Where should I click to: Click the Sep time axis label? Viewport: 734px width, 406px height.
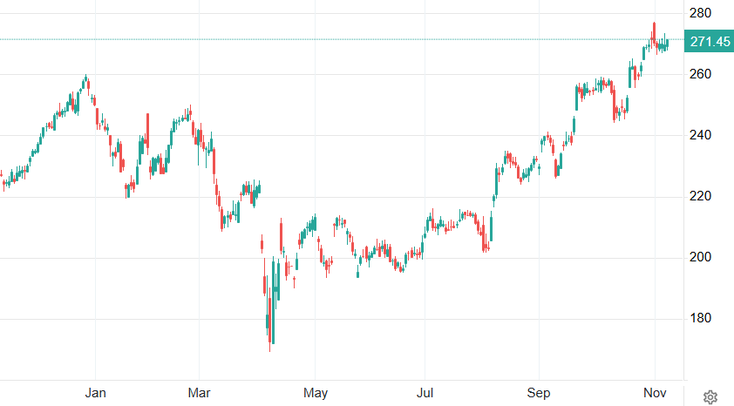pyautogui.click(x=540, y=393)
